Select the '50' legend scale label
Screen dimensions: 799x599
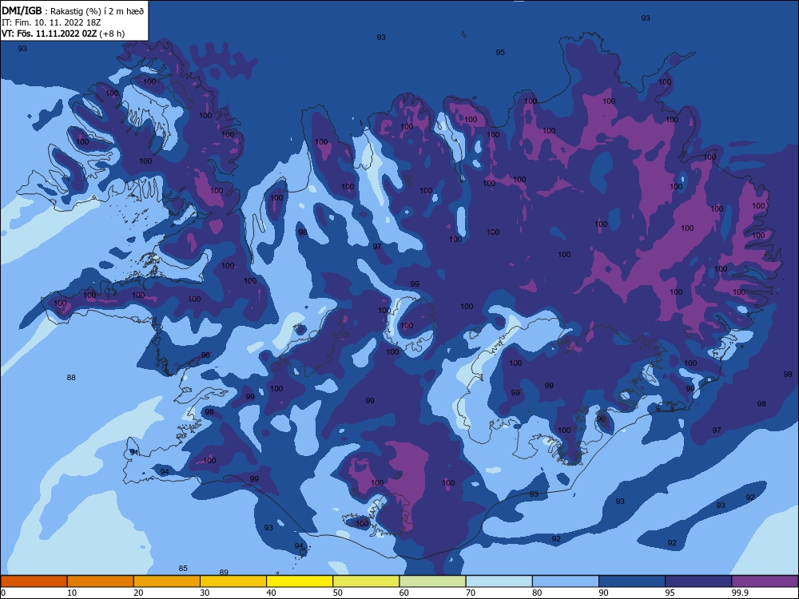337,593
